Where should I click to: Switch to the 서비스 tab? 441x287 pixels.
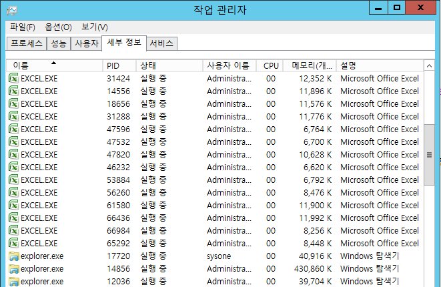(161, 43)
